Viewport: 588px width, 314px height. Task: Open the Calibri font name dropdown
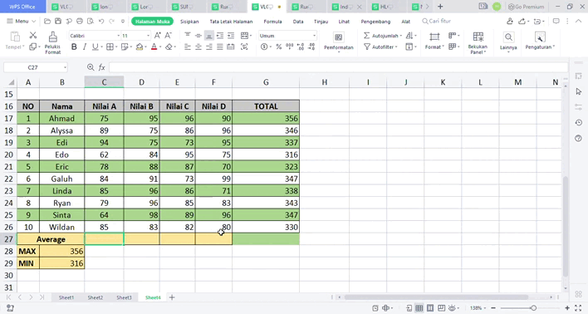point(118,36)
